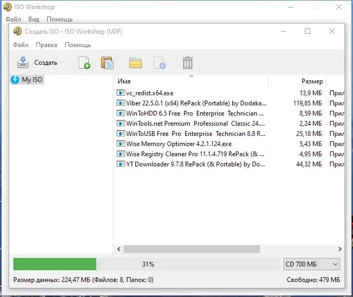Screen dimensions: 353x297
Task: Click the new folder toolbar icon
Action: [x=135, y=63]
